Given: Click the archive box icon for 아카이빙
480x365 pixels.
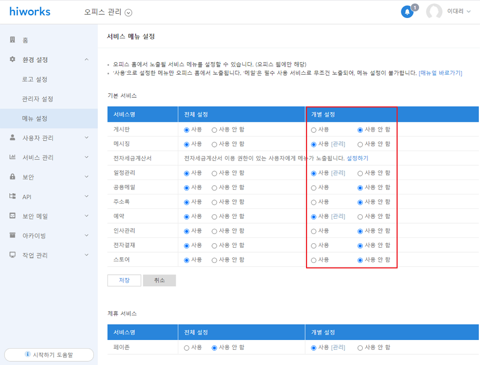Looking at the screenshot, I should [13, 235].
